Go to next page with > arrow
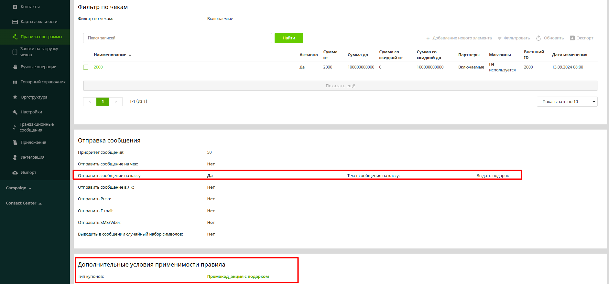 (116, 102)
